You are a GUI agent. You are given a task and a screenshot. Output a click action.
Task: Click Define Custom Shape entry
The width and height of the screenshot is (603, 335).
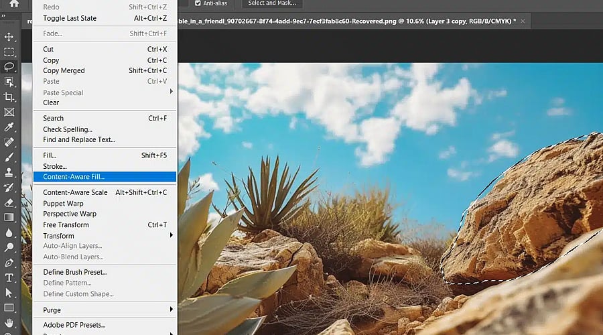point(105,294)
